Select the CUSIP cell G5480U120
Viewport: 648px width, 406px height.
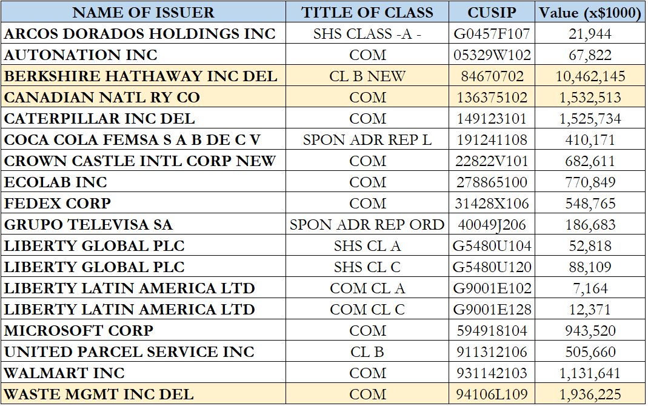(x=492, y=267)
